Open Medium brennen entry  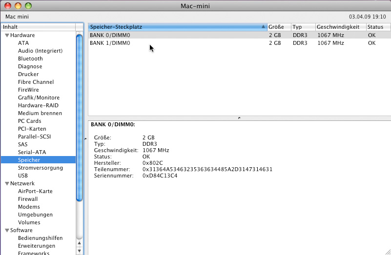click(40, 113)
